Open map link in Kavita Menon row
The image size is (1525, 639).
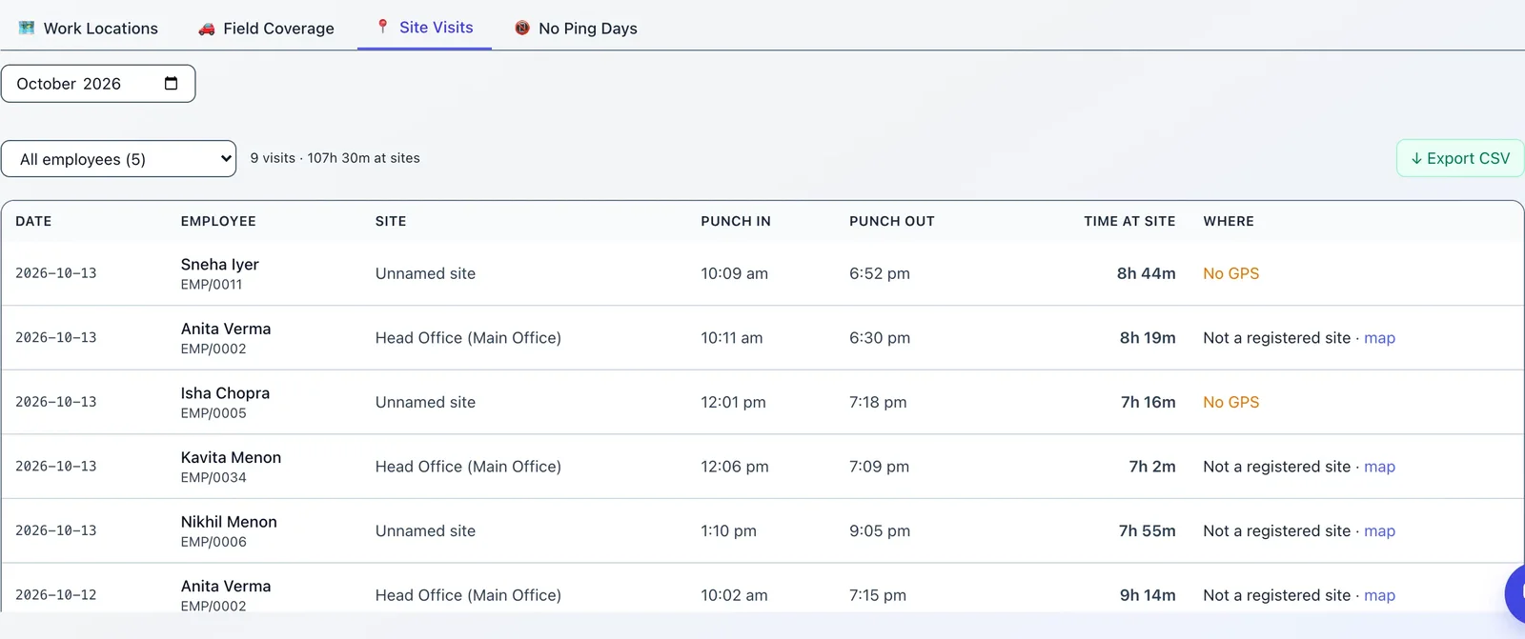pyautogui.click(x=1379, y=467)
